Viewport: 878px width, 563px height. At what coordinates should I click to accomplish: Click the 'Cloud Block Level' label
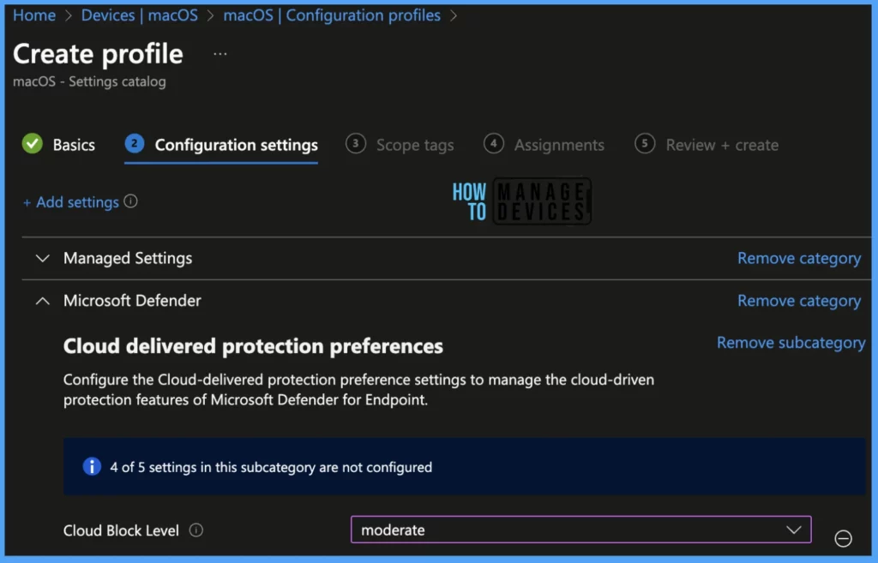pos(121,530)
